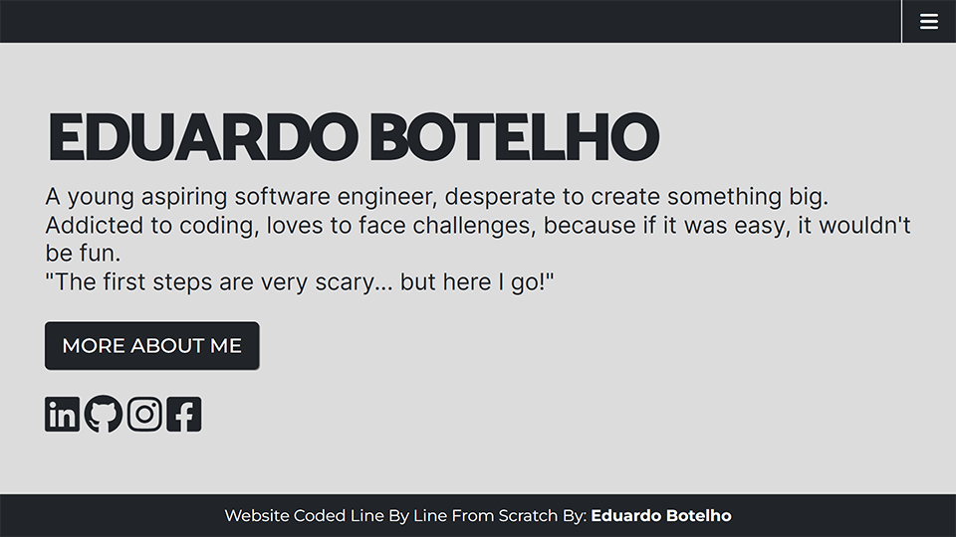Image resolution: width=956 pixels, height=537 pixels.
Task: Click the phrase "software engineer" in the bio
Action: (x=336, y=196)
